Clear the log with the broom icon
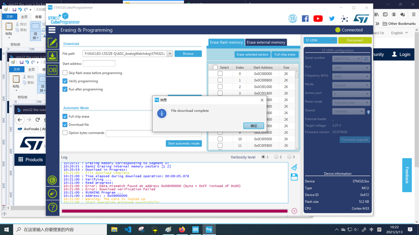Viewport: 419px width, 235px height. [294, 167]
